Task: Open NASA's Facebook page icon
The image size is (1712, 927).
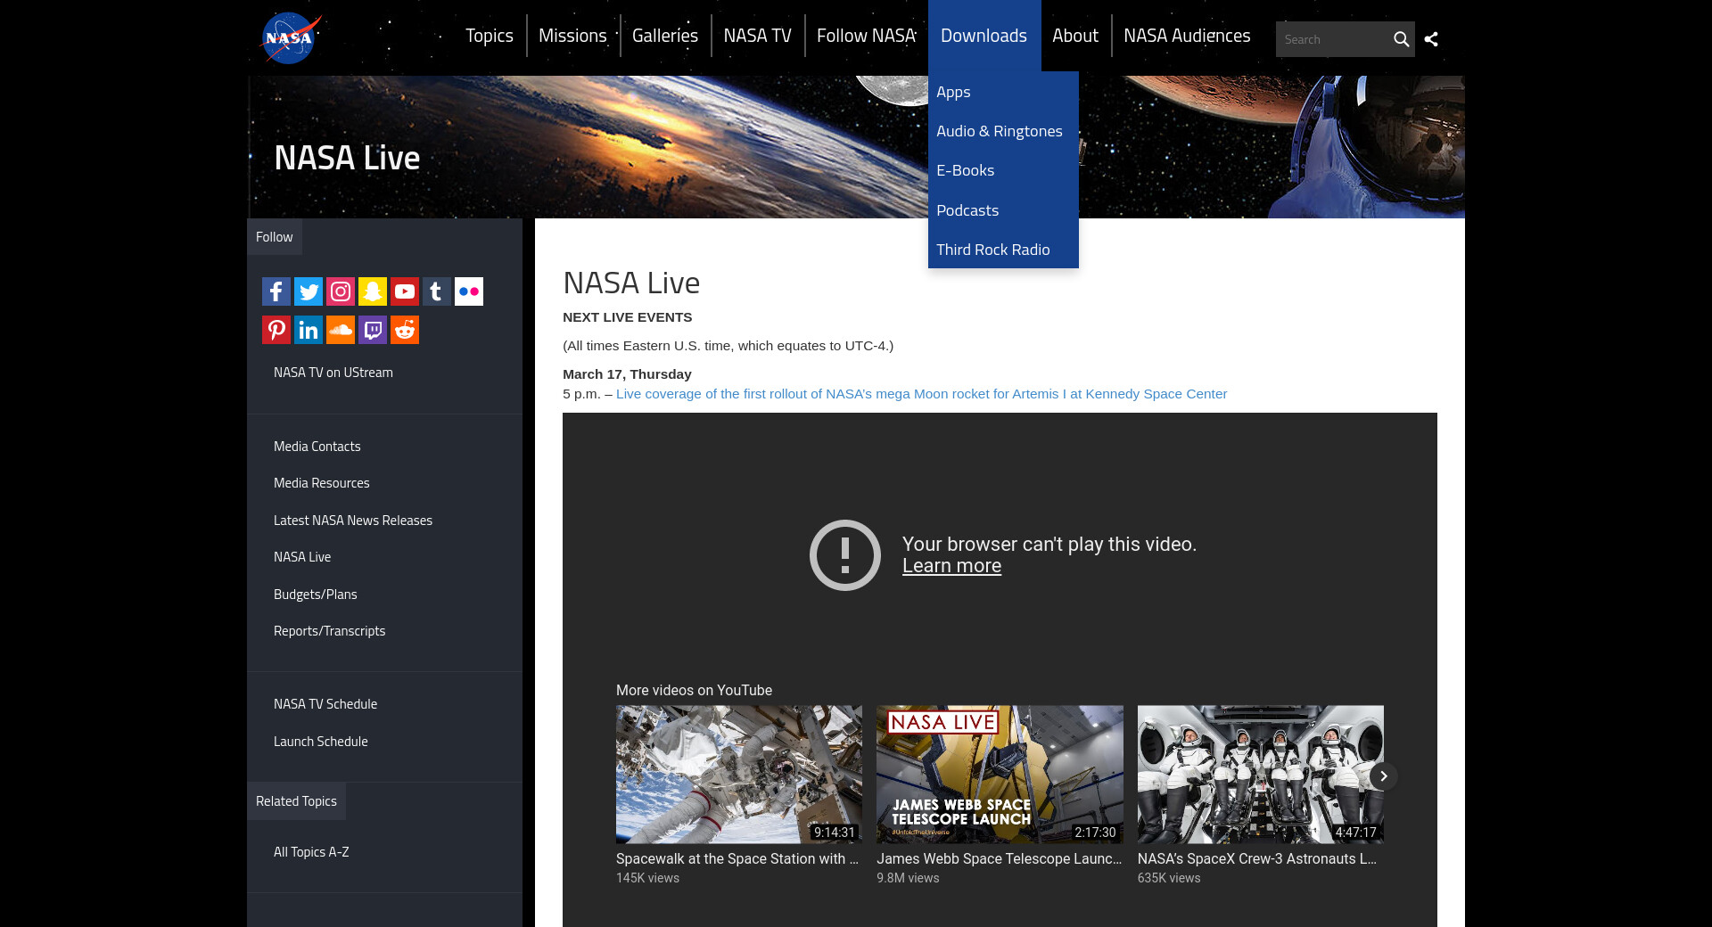Action: [276, 291]
